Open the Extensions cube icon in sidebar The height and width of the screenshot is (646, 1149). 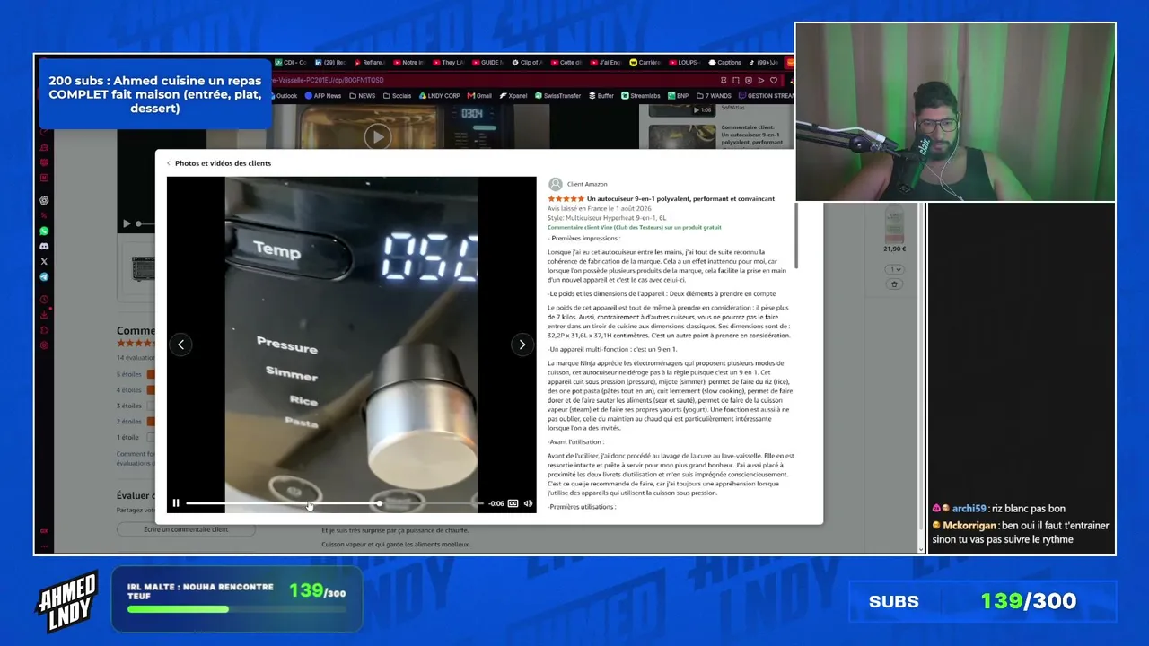(44, 330)
